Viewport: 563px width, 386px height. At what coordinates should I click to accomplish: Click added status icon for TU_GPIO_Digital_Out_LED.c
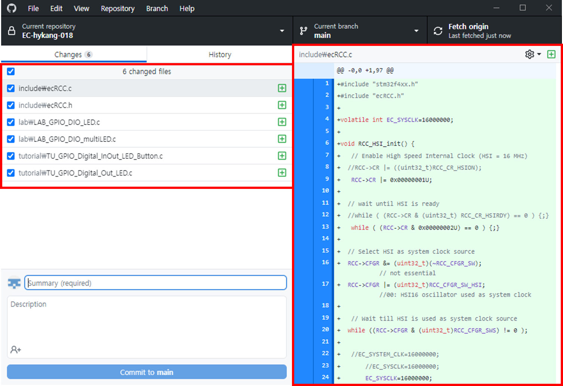tap(282, 173)
